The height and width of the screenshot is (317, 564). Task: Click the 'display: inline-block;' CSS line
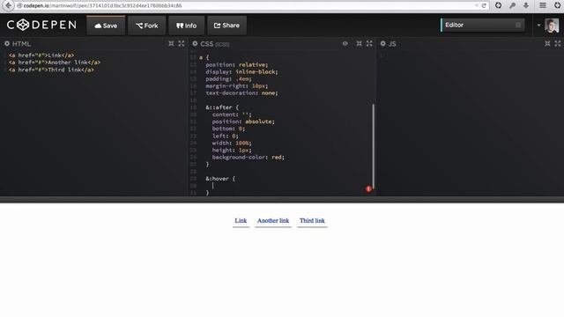pos(241,72)
